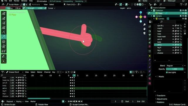Open the timeline Channel menu
The width and height of the screenshot is (188, 106).
(x=47, y=72)
